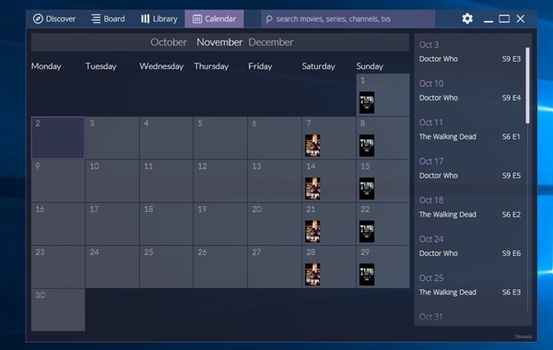Switch to the October month
The image size is (553, 350).
coord(169,42)
